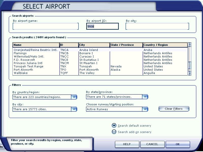Click the OK button
The image size is (203, 152).
click(x=178, y=144)
